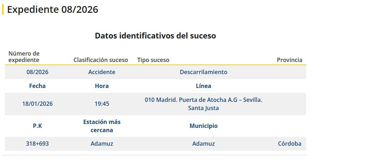The width and height of the screenshot is (385, 166).
Task: Click the Expediente 08/2026 page heading
Action: click(52, 10)
